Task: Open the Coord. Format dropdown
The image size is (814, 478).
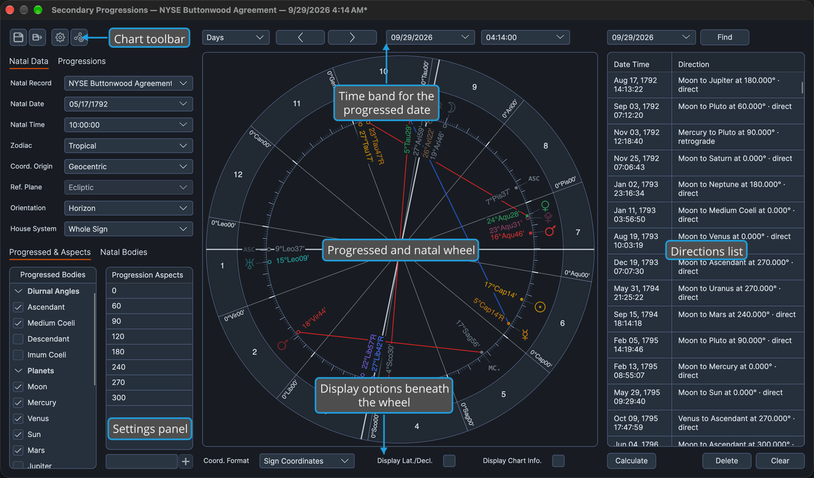Action: pyautogui.click(x=307, y=461)
